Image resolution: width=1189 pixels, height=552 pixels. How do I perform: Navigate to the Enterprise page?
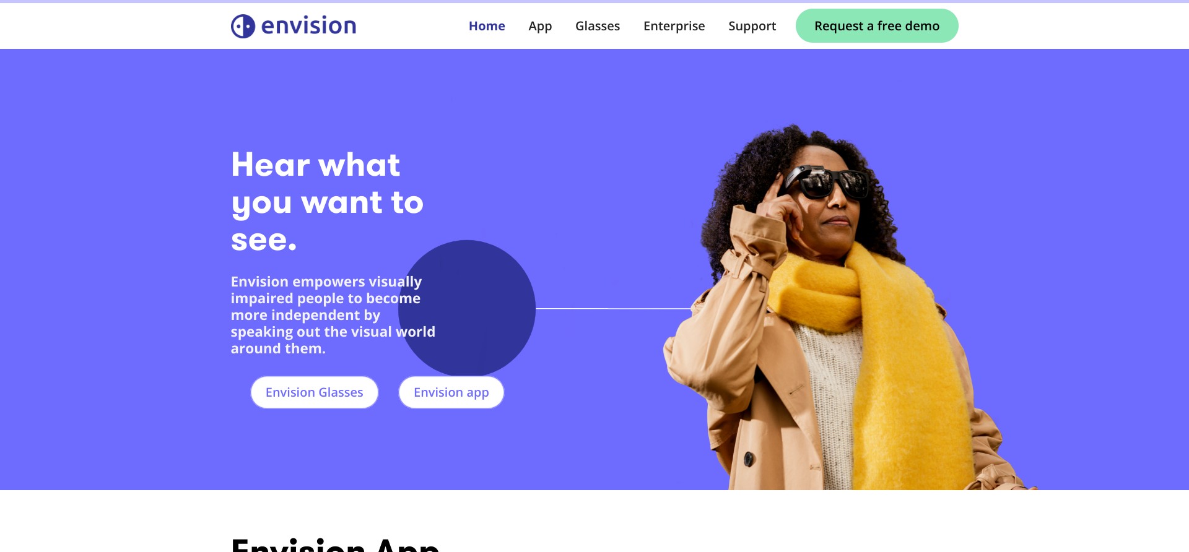674,26
